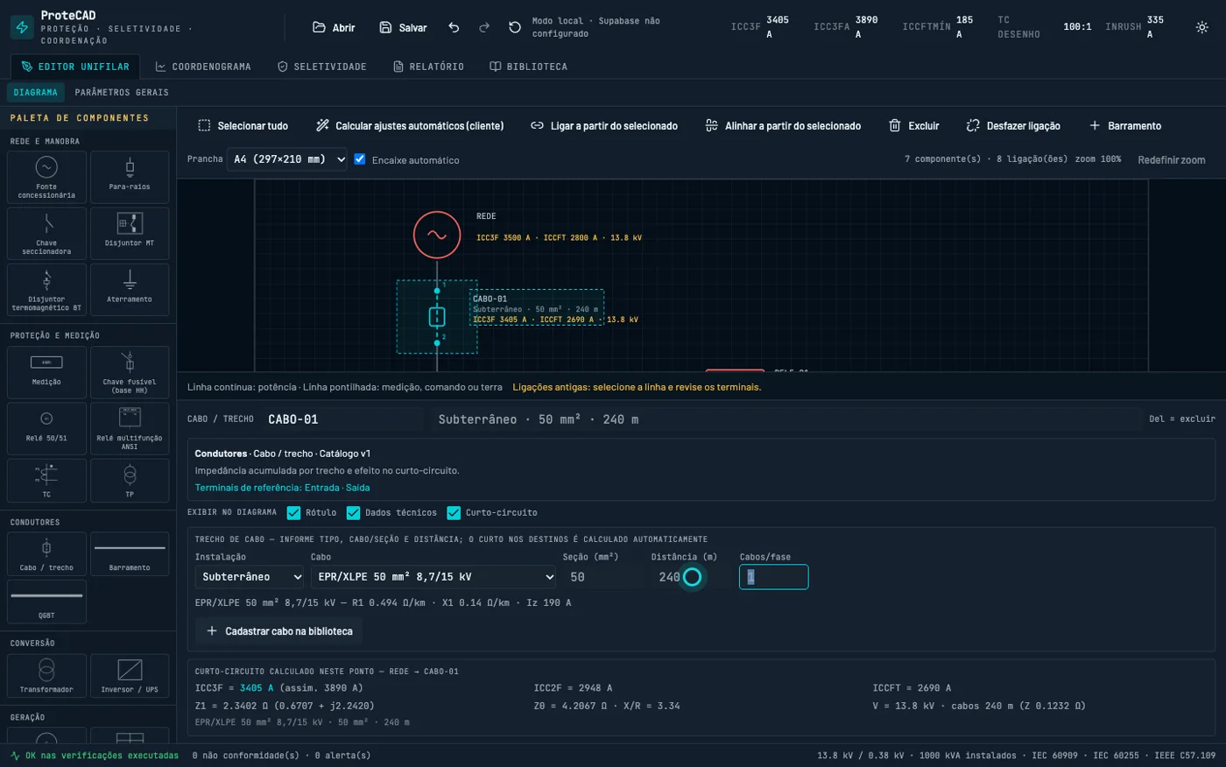The width and height of the screenshot is (1226, 767).
Task: Click the undo arrow in header
Action: 454,27
